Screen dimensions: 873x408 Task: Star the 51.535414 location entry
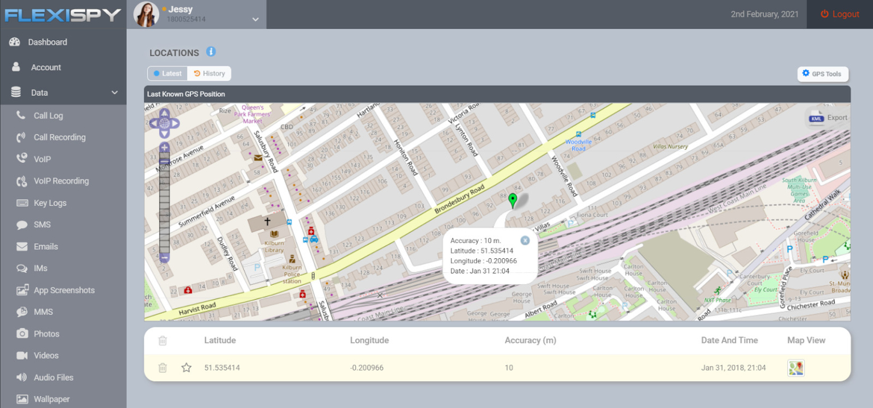pyautogui.click(x=186, y=368)
